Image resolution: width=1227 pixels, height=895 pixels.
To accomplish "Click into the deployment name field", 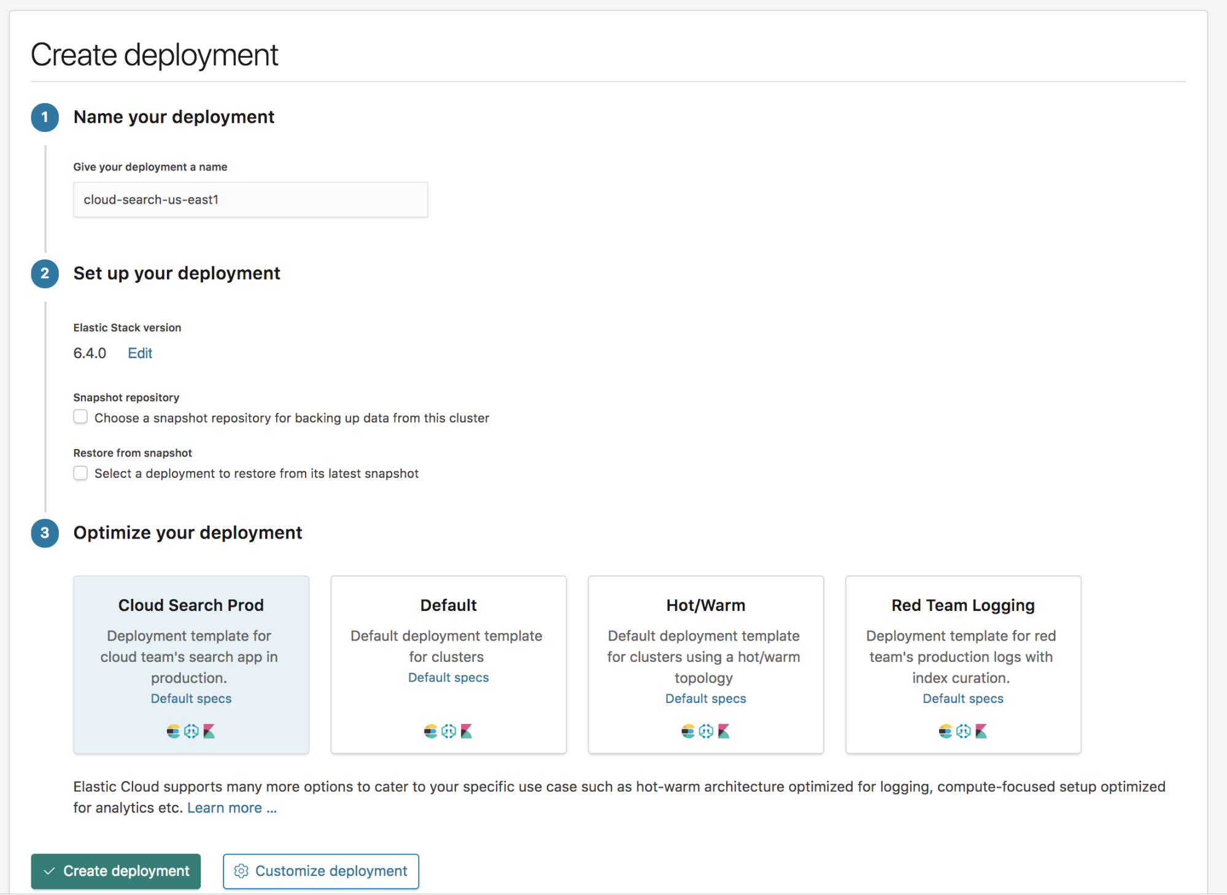I will pos(250,199).
